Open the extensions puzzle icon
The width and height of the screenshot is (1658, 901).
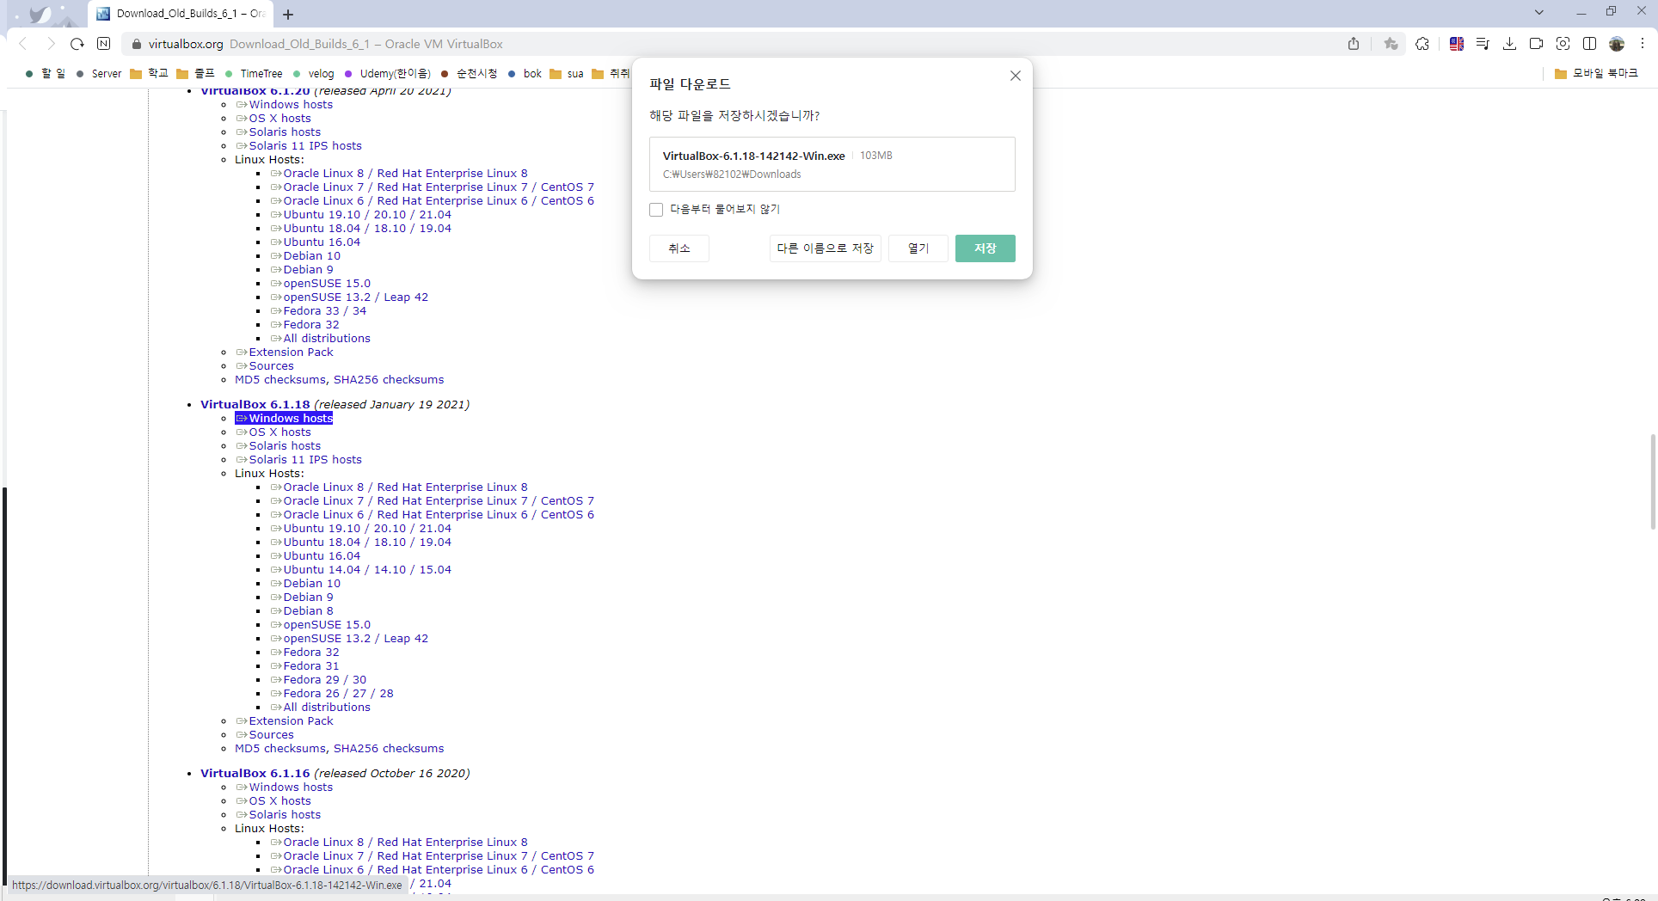coord(1422,44)
